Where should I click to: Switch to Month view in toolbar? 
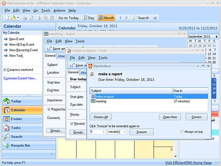pyautogui.click(x=106, y=18)
